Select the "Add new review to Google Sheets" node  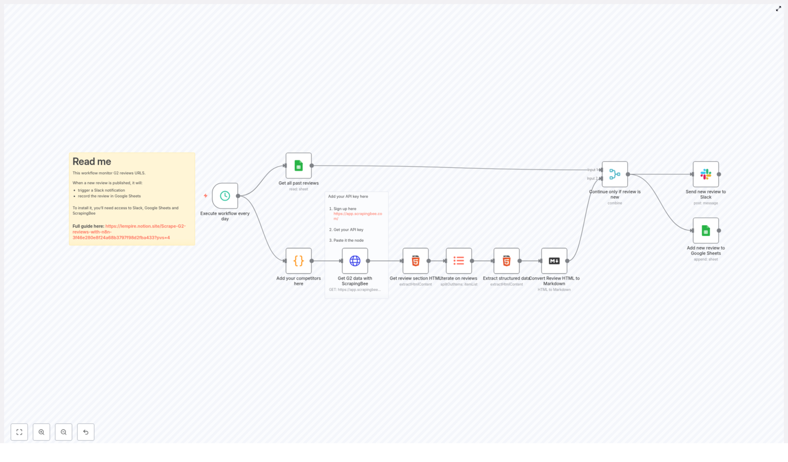[705, 231]
